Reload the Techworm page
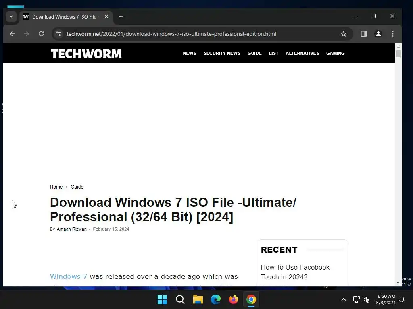This screenshot has height=309, width=413. tap(41, 34)
